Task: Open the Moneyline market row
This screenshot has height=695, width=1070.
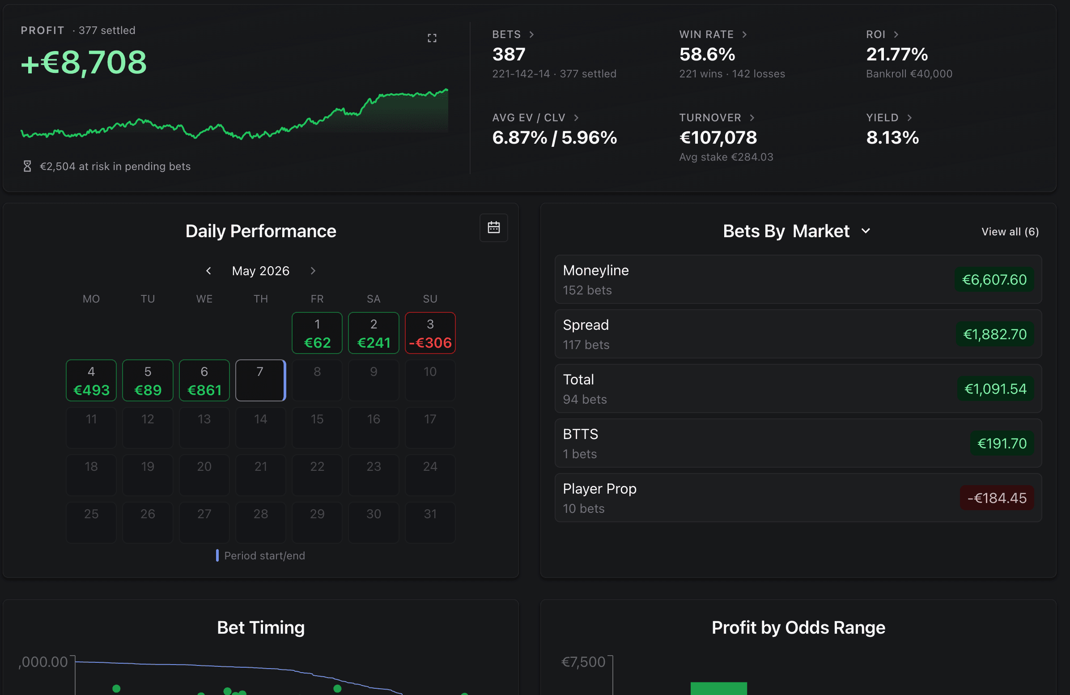Action: [798, 279]
